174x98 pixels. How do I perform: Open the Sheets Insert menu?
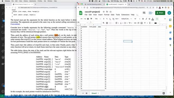coord(100,15)
